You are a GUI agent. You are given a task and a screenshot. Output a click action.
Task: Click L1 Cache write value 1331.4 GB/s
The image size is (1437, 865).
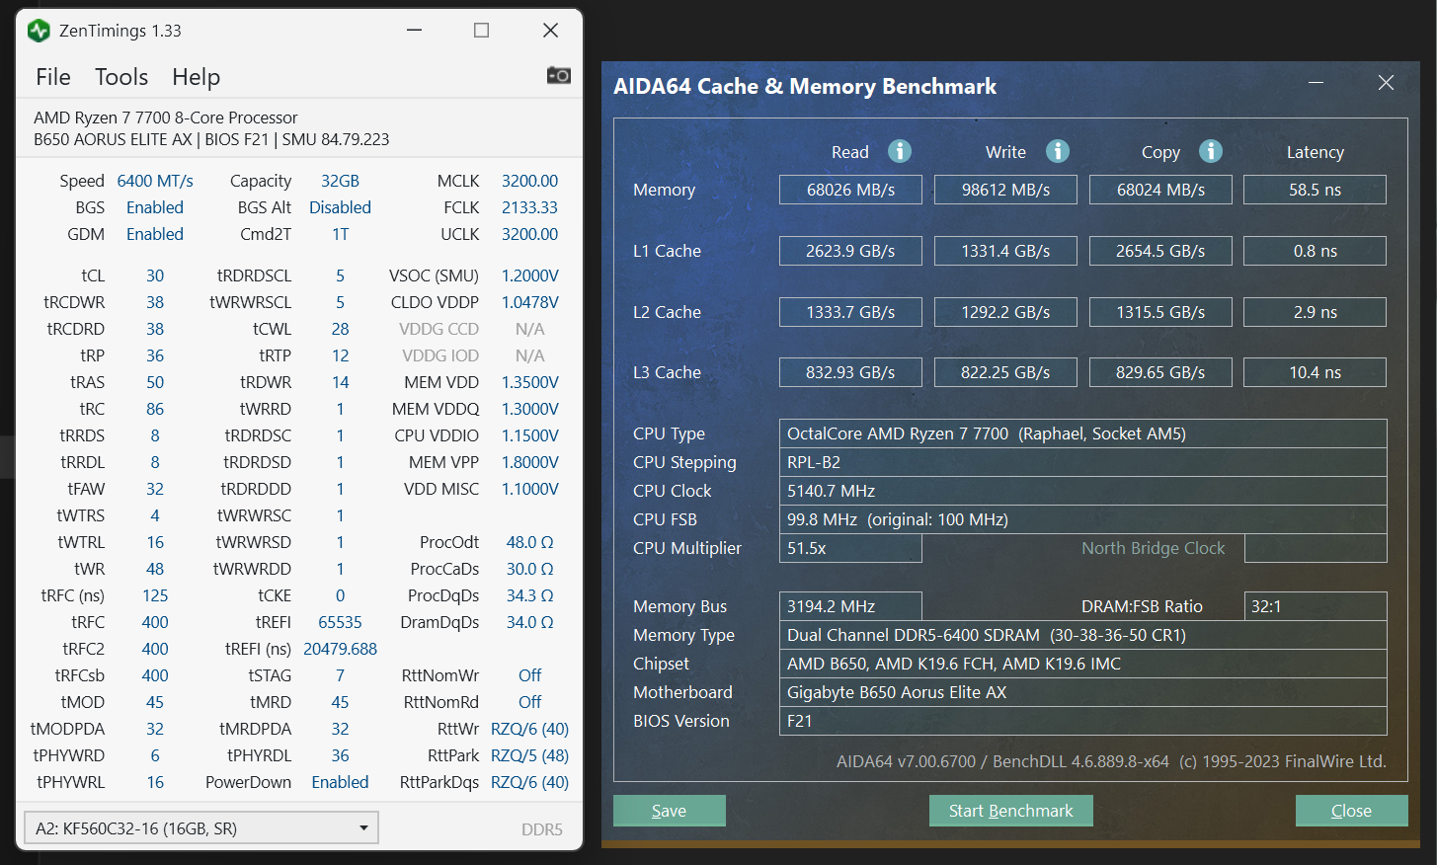point(1005,251)
